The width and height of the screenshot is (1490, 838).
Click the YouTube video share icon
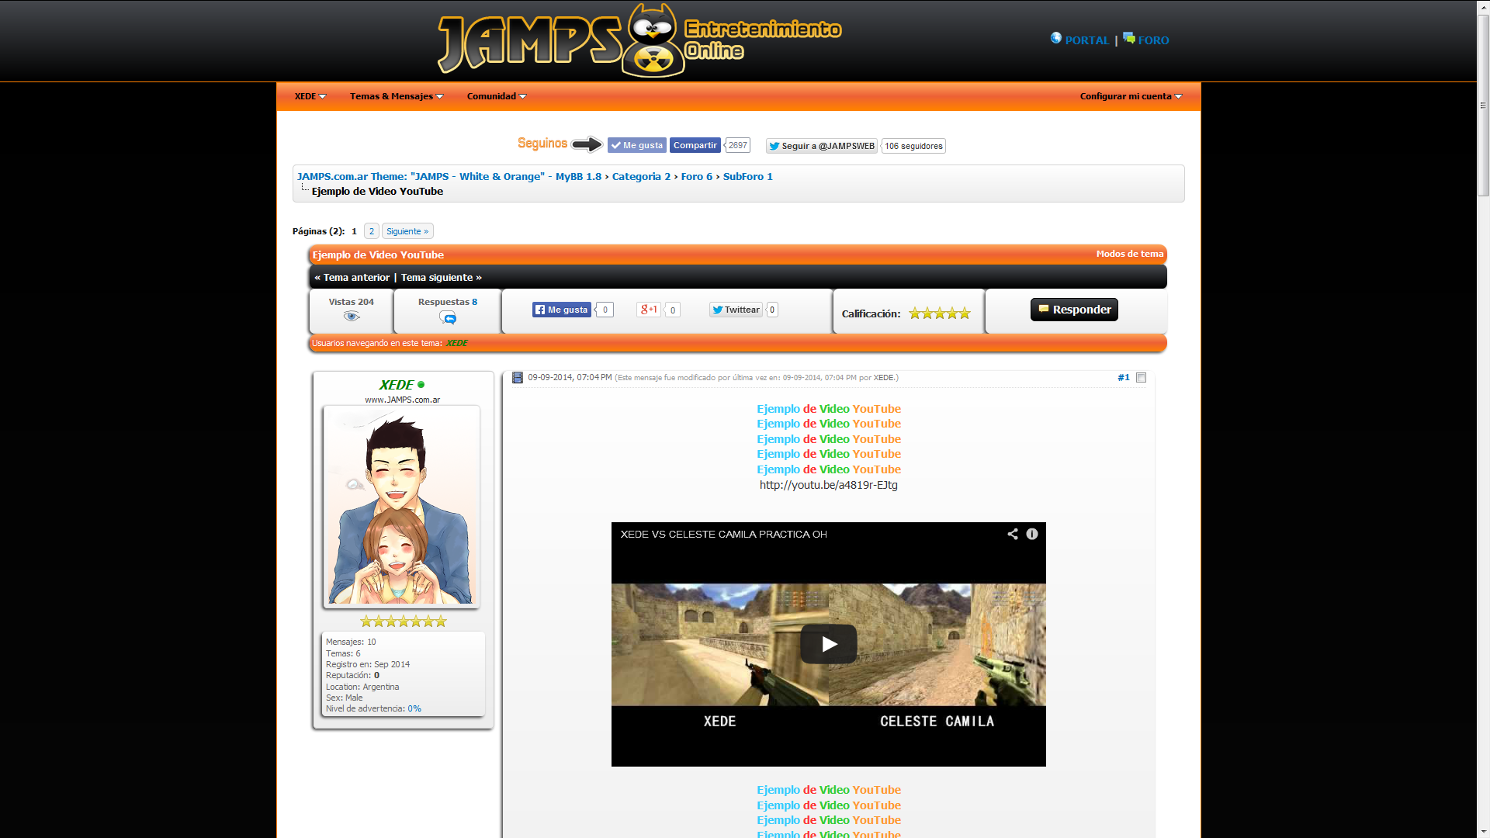click(x=1013, y=534)
